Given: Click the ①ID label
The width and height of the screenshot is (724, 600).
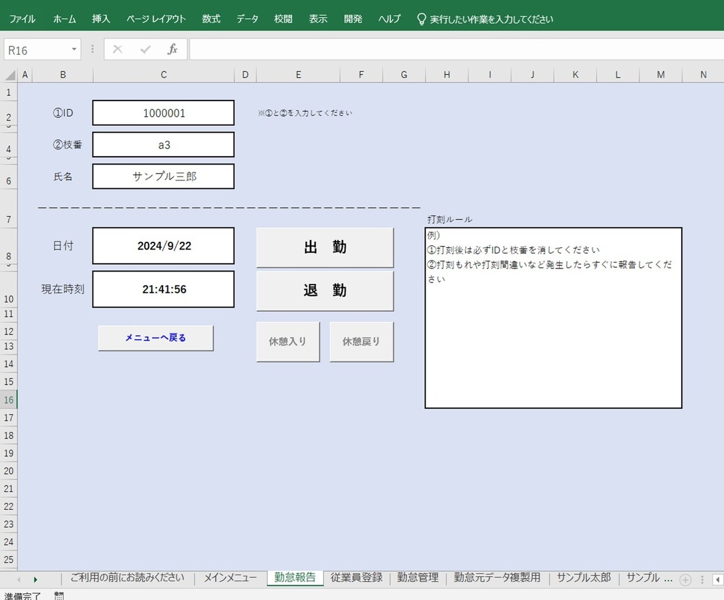Looking at the screenshot, I should (63, 113).
